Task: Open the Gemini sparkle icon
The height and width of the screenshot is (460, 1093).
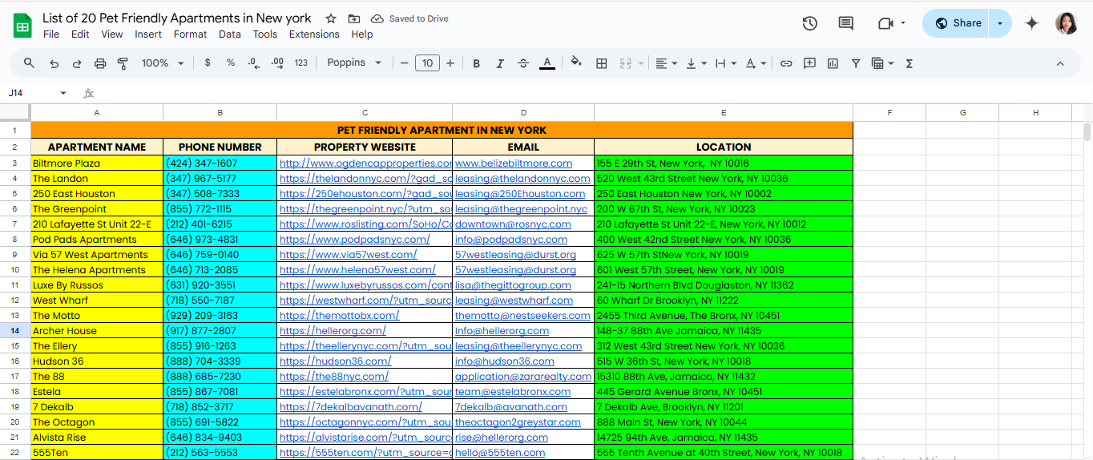Action: point(1032,23)
